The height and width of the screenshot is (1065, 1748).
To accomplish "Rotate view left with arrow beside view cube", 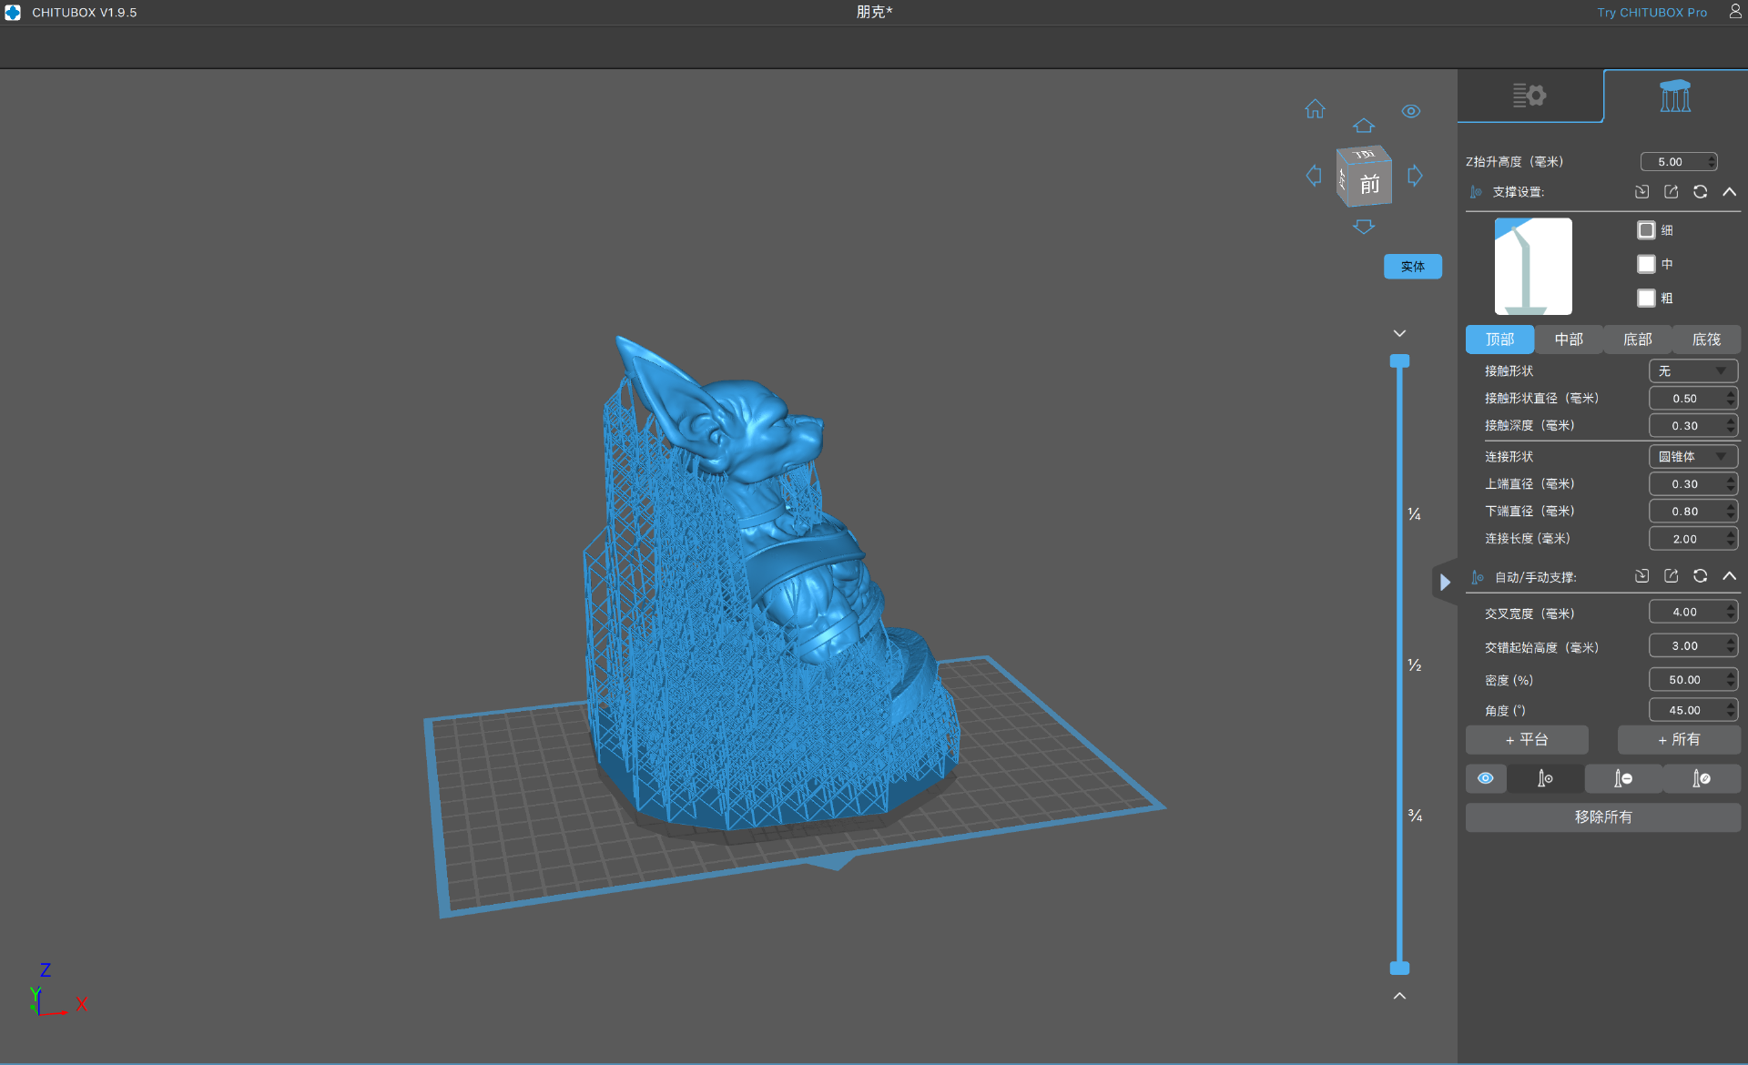I will (1314, 175).
